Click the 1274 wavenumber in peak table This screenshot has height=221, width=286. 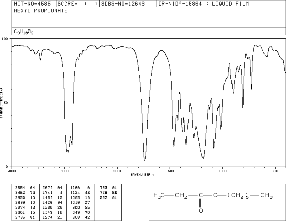tap(48, 217)
